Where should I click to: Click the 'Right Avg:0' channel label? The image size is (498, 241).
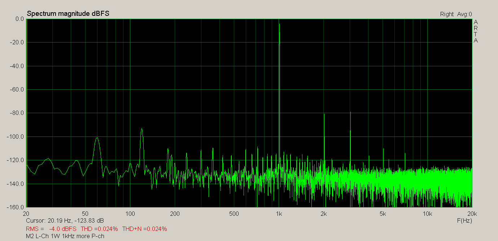(456, 14)
